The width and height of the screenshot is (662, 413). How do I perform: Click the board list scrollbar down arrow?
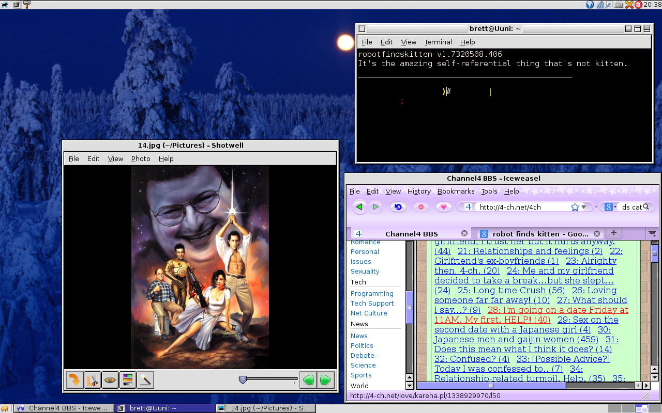pos(410,386)
